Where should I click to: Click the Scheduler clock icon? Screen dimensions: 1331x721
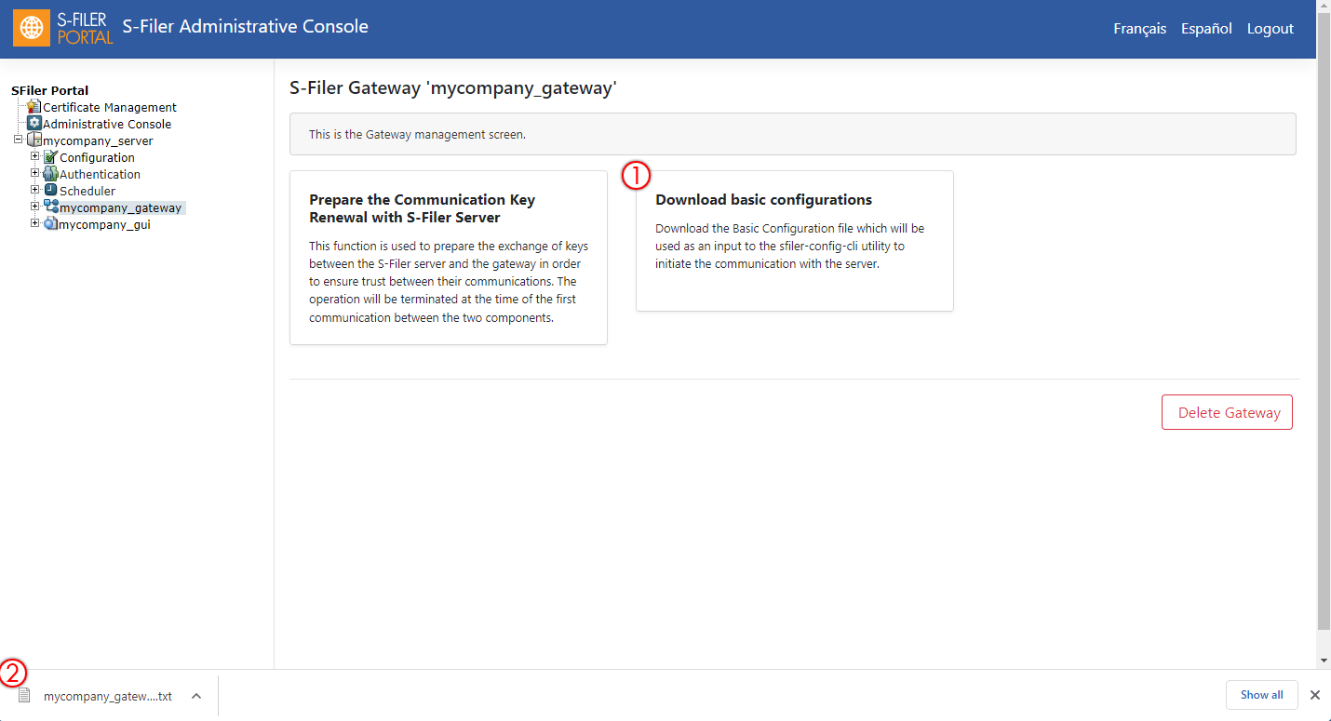[x=51, y=191]
